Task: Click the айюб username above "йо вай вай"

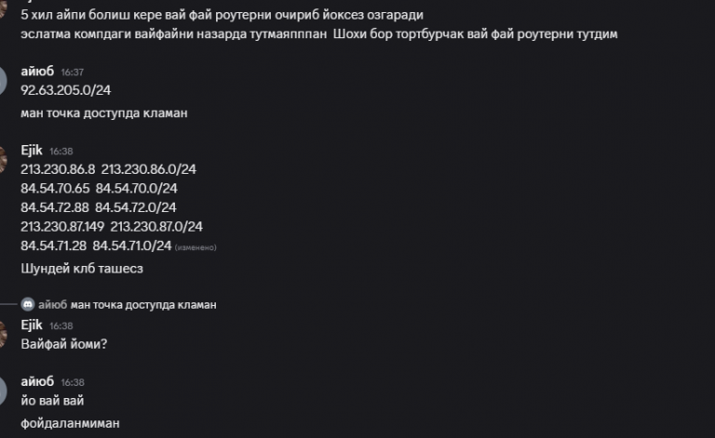Action: [37, 382]
